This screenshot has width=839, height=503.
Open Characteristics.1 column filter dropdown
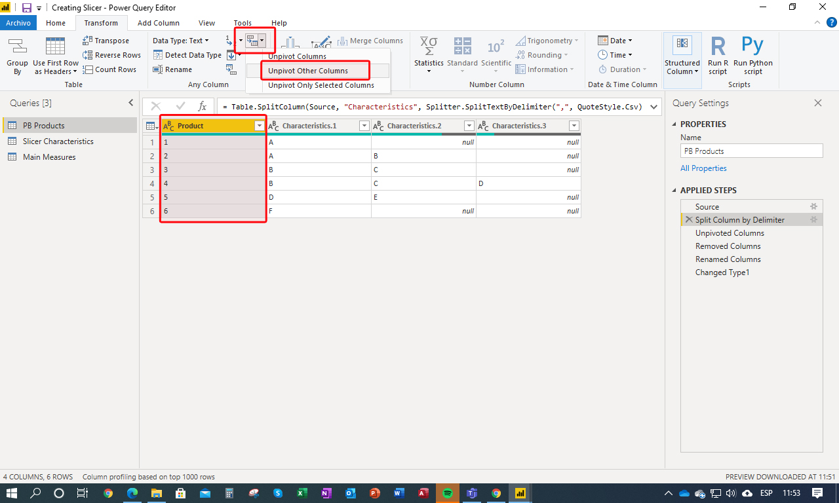click(x=364, y=126)
